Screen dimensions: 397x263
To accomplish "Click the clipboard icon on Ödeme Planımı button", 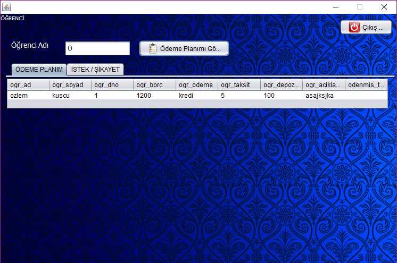I will point(152,48).
